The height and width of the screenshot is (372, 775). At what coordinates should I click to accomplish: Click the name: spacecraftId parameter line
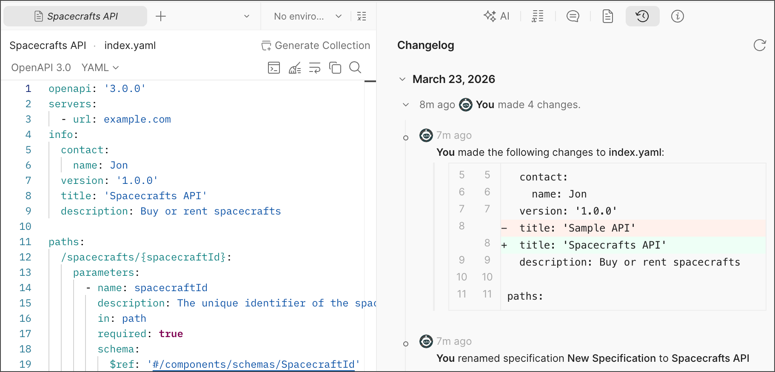pyautogui.click(x=147, y=288)
